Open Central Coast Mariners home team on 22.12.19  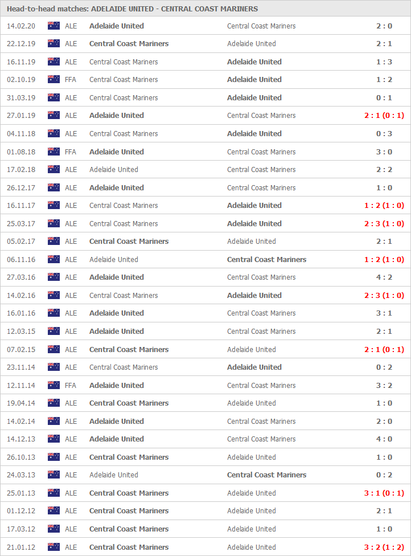coord(129,44)
